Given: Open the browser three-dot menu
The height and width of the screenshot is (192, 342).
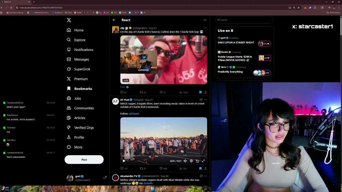Looking at the screenshot, I should pyautogui.click(x=339, y=8).
